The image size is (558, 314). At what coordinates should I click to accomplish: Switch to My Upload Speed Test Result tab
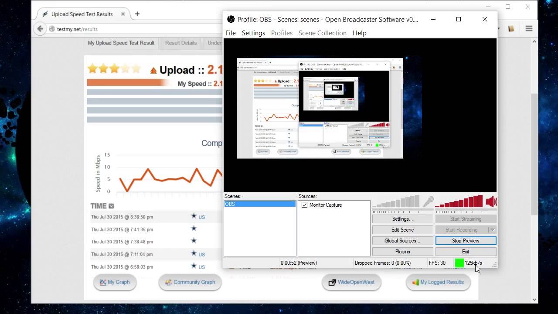tap(121, 43)
